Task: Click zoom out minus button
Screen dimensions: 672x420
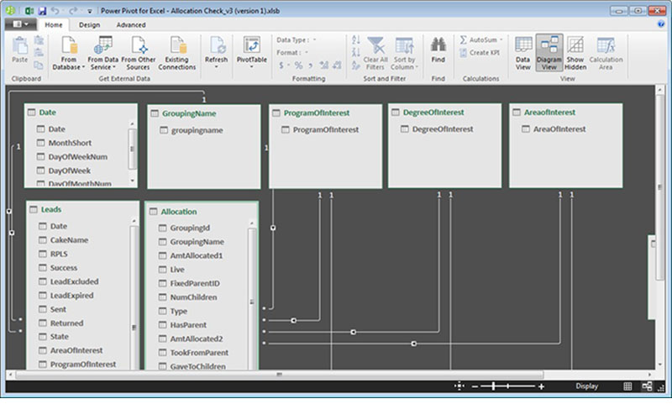Action: pyautogui.click(x=475, y=386)
